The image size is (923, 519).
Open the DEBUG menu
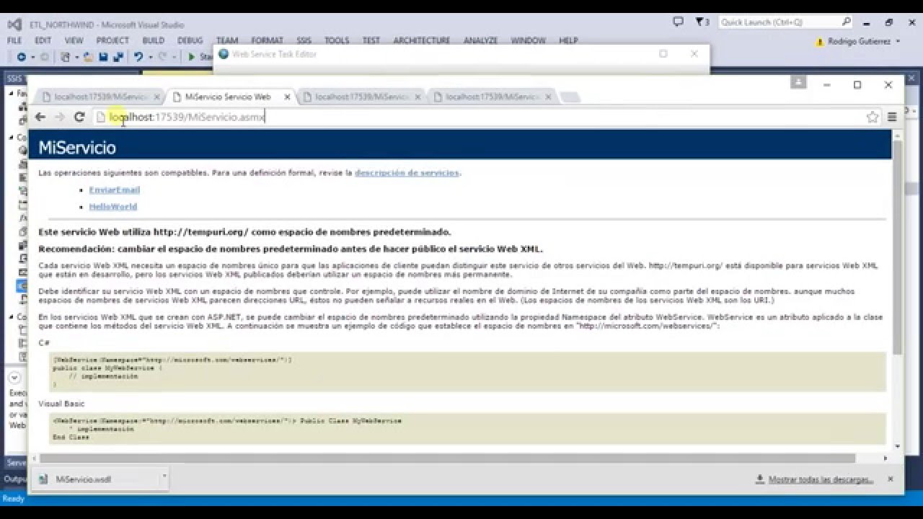point(190,40)
